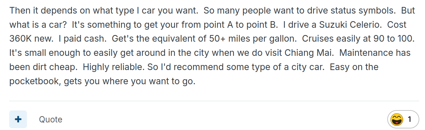Click the Quote link under the post
This screenshot has width=425, height=130.
51,120
